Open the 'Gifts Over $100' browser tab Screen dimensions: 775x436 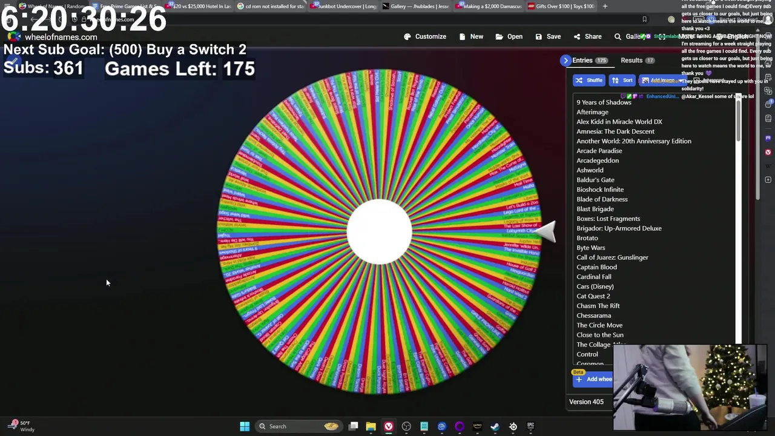coord(562,6)
